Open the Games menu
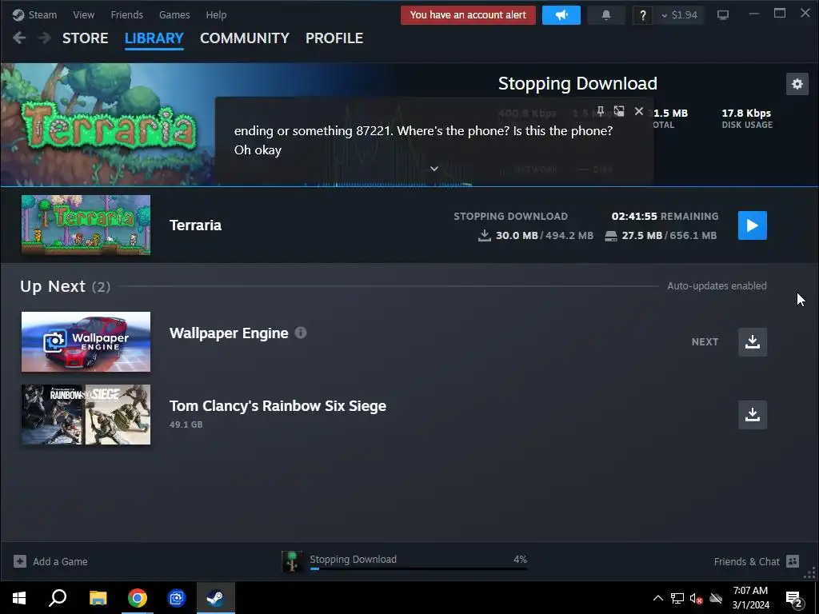The height and width of the screenshot is (614, 819). coord(174,14)
